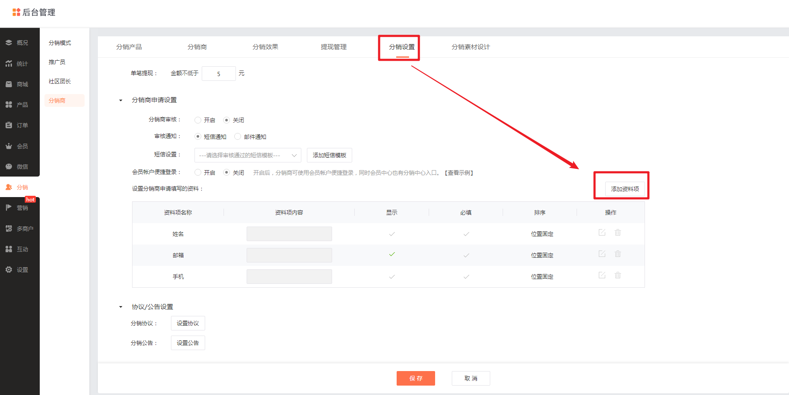
Task: Open 分销模式 submenu item
Action: pyautogui.click(x=60, y=43)
